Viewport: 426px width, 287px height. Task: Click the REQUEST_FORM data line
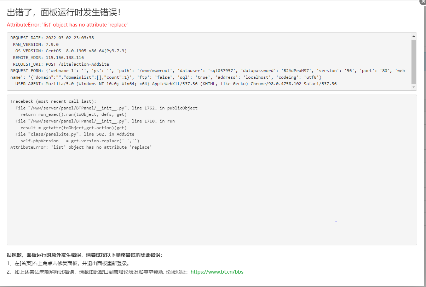coord(208,74)
